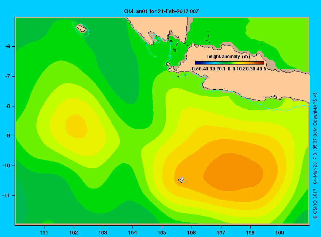Click the color scale tick values below the bar
Image resolution: width=321 pixels, height=237 pixels.
pos(228,69)
